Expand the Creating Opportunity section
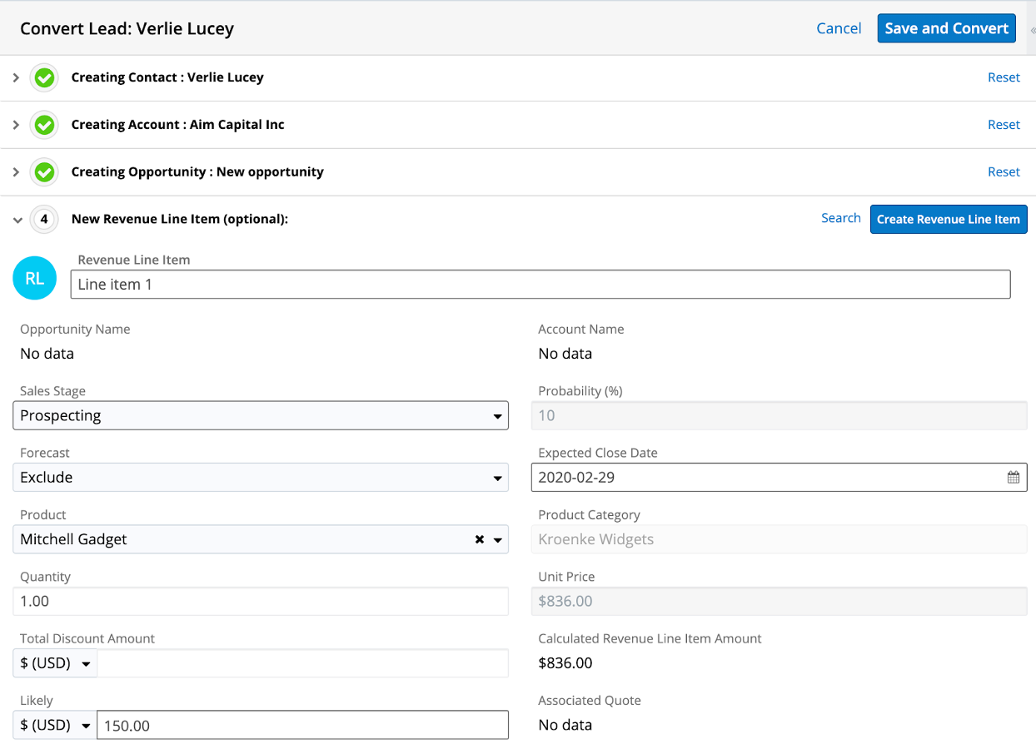Image resolution: width=1036 pixels, height=749 pixels. point(16,172)
